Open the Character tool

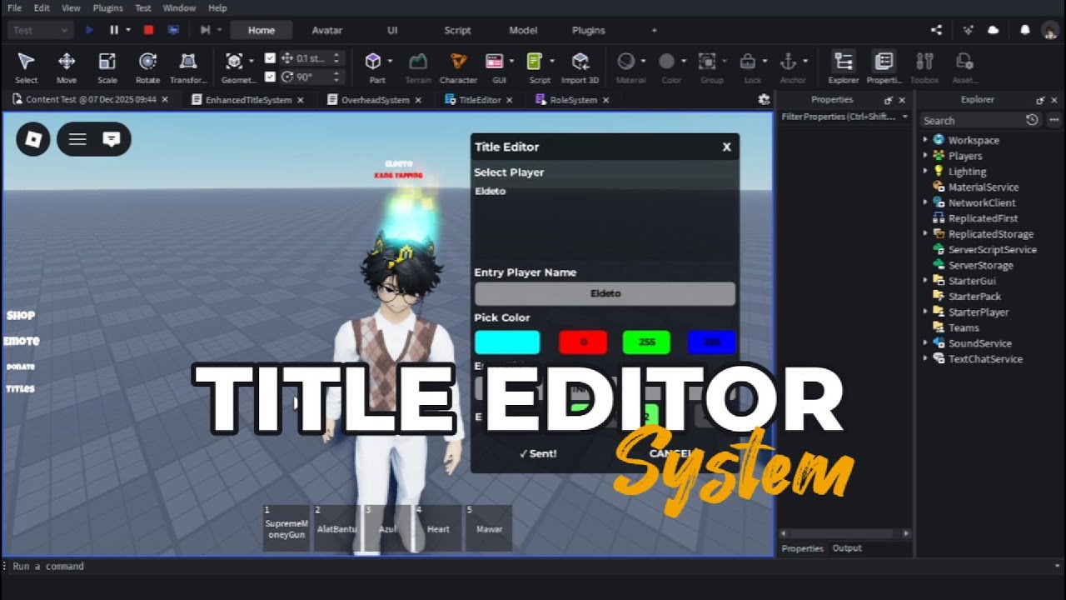click(x=458, y=67)
